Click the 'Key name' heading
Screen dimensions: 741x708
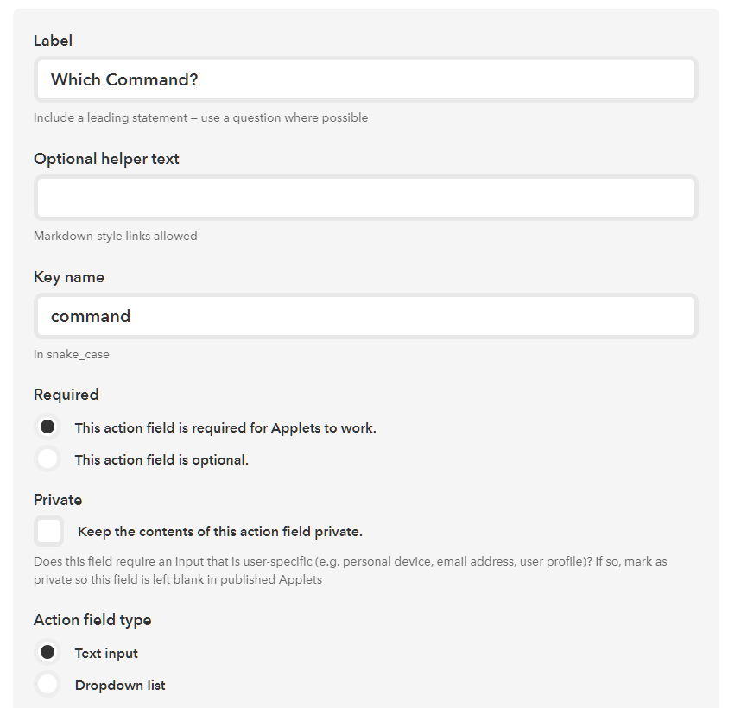coord(69,277)
